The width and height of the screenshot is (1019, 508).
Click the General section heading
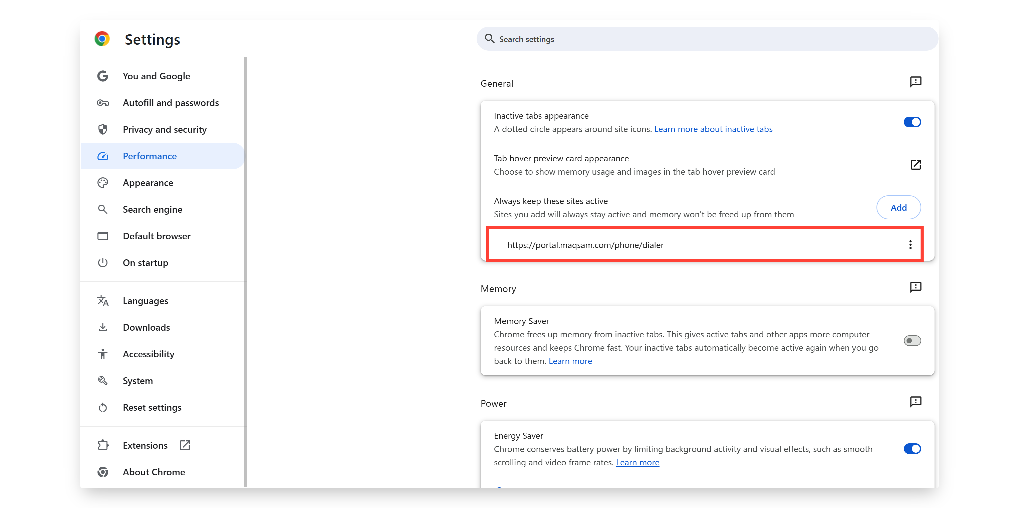point(496,83)
